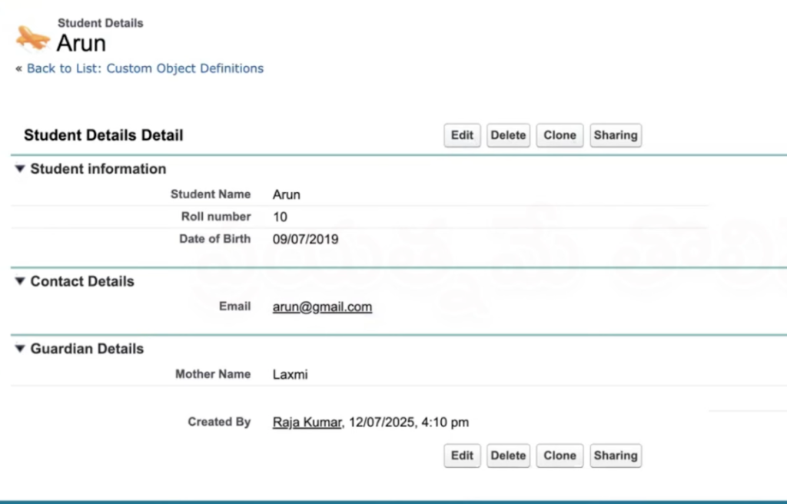Image resolution: width=787 pixels, height=504 pixels.
Task: Open Sharing settings for this record
Action: [x=616, y=135]
